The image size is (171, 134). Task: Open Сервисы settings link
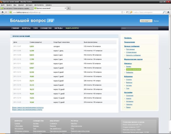[x=129, y=105]
